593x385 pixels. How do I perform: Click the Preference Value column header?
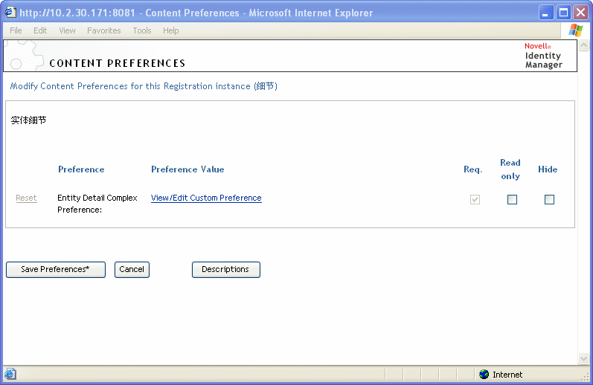tap(187, 169)
